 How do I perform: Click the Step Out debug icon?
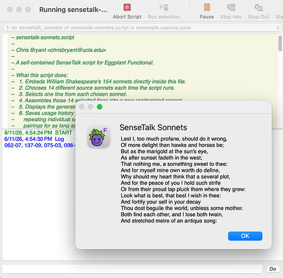coord(259,7)
